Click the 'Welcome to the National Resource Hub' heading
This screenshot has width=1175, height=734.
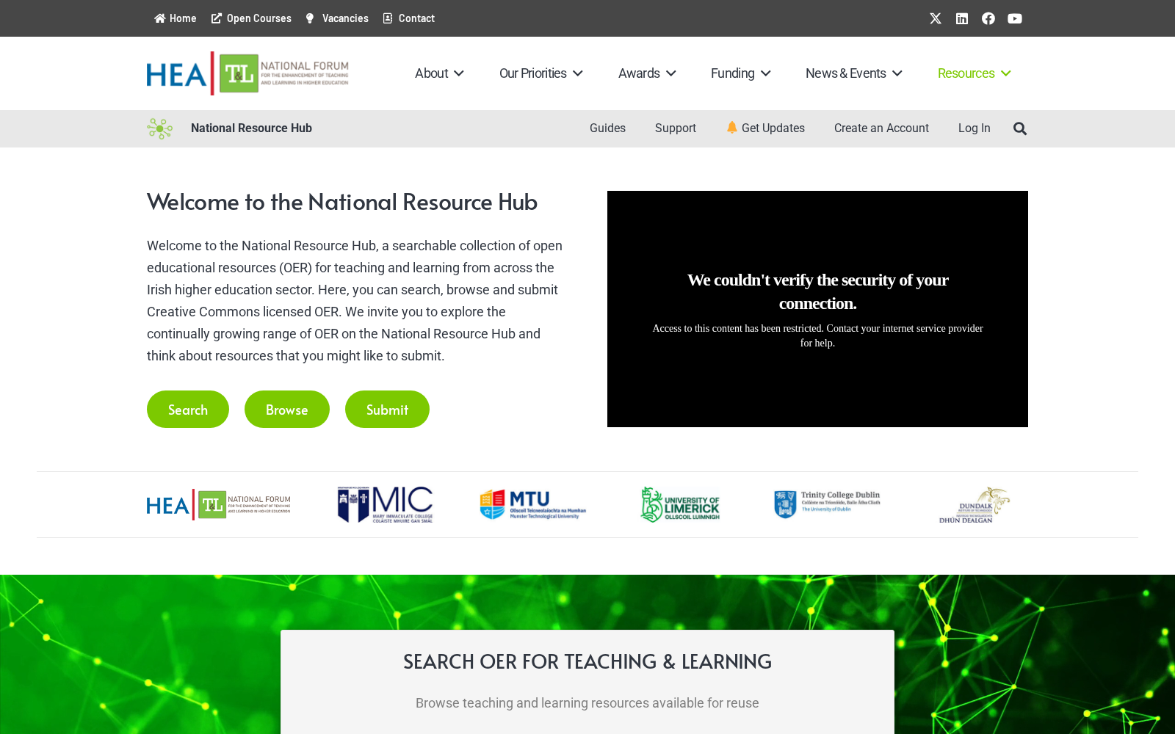(342, 202)
